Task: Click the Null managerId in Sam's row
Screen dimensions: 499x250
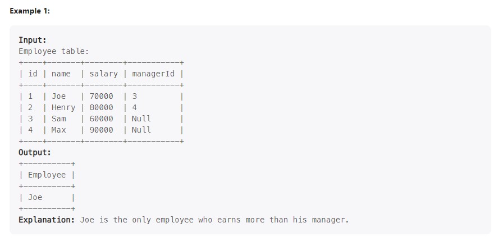Action: (141, 119)
